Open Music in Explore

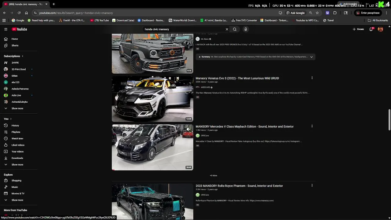(15, 187)
